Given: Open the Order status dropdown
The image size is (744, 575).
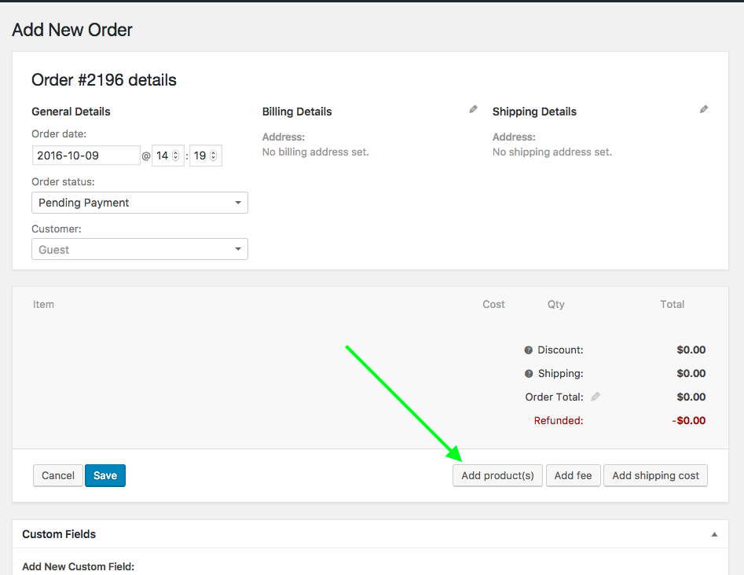Looking at the screenshot, I should (x=139, y=203).
